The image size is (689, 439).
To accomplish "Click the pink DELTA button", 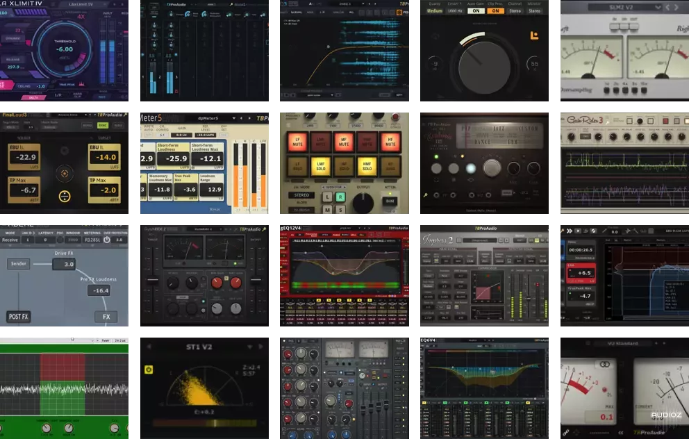I will (33, 97).
